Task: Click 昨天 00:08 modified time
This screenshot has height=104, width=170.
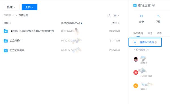Action: (67, 31)
